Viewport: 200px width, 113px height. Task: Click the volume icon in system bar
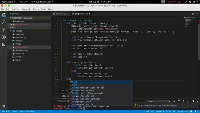pyautogui.click(x=190, y=2)
